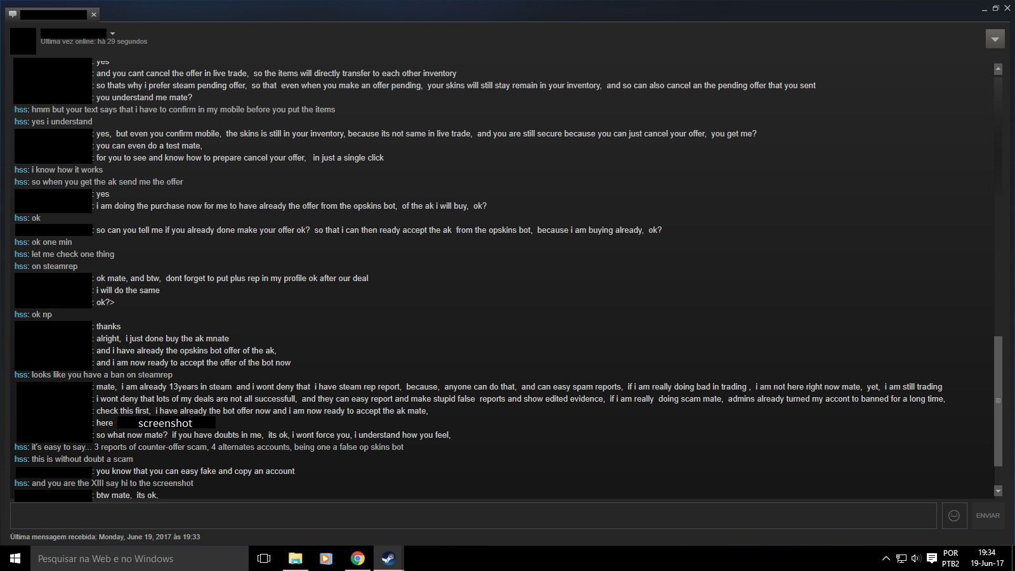Click the friend's avatar thumbnail in header
The image size is (1015, 571).
click(x=23, y=41)
